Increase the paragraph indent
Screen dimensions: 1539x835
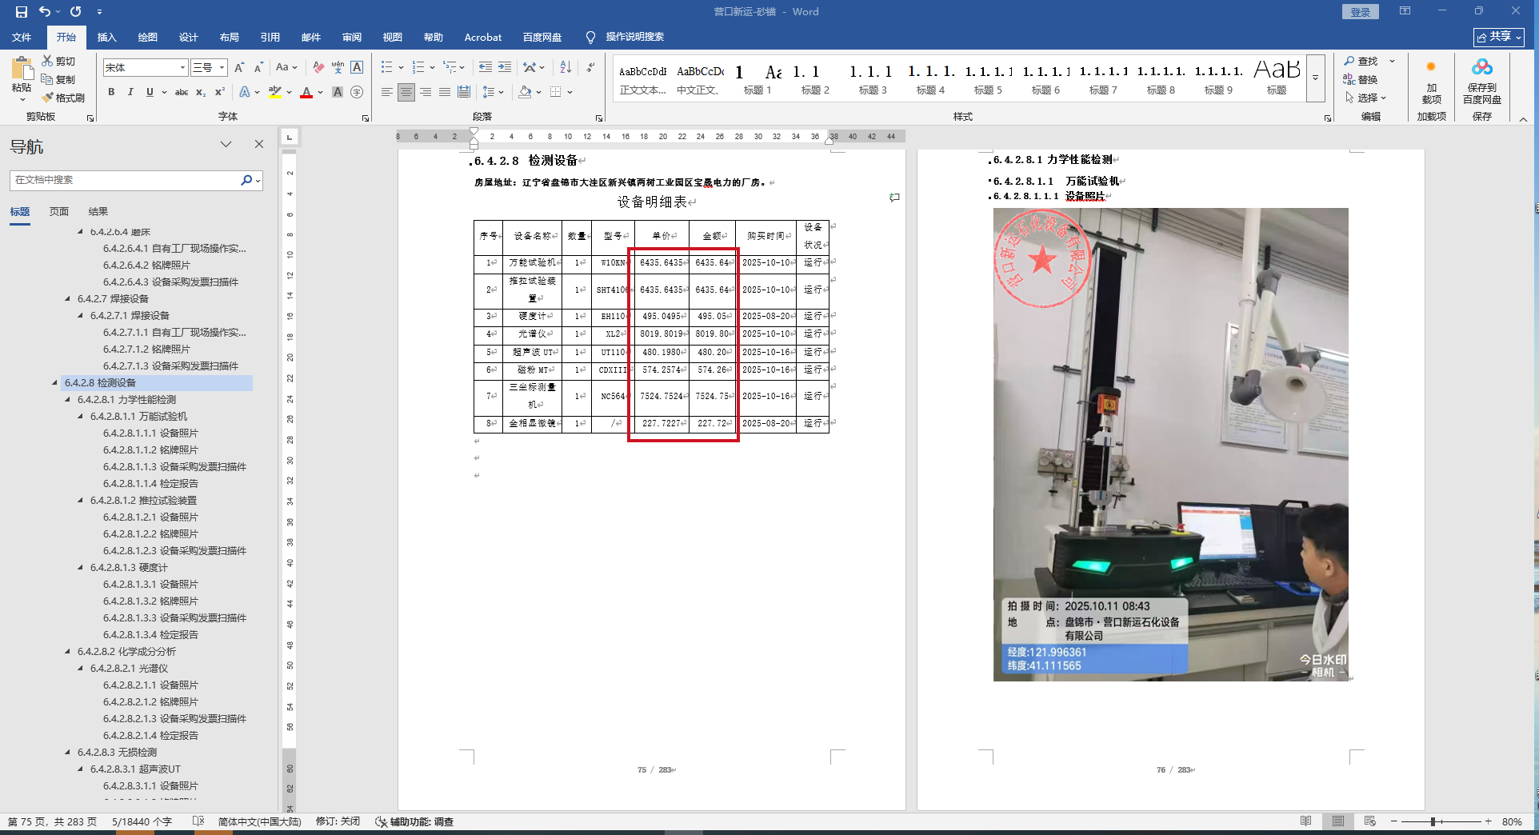[x=505, y=68]
